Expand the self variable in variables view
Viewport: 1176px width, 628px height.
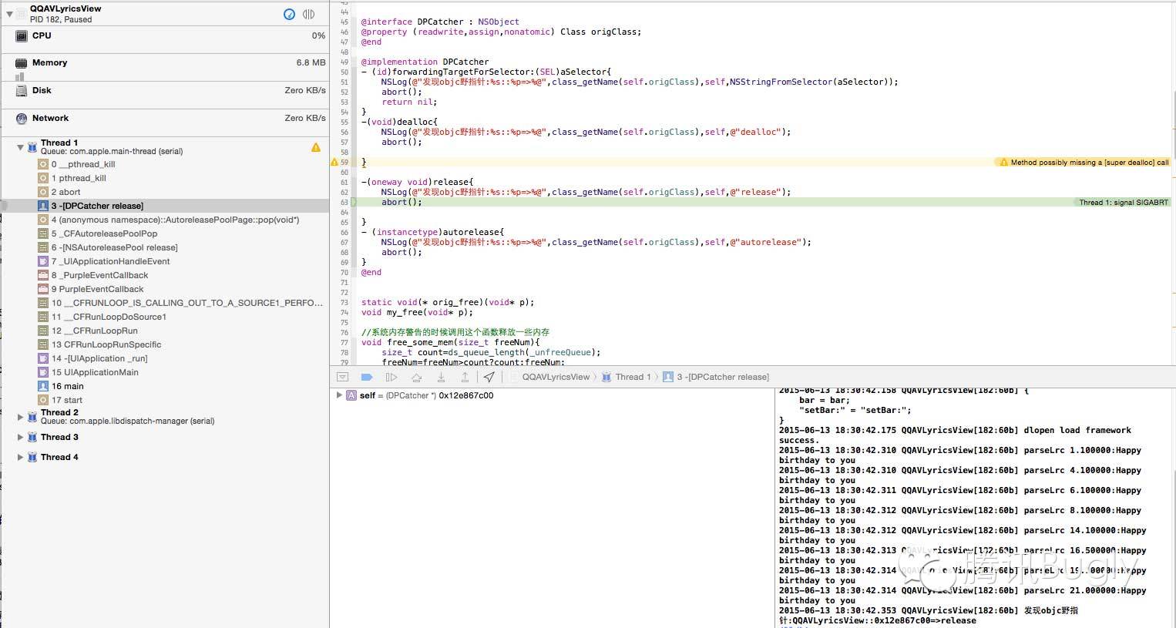pos(338,395)
